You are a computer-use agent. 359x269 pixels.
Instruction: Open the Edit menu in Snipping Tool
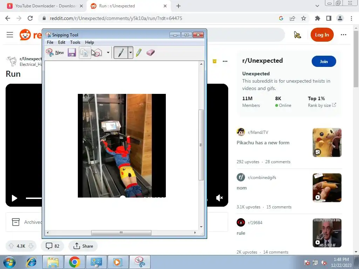(x=62, y=42)
